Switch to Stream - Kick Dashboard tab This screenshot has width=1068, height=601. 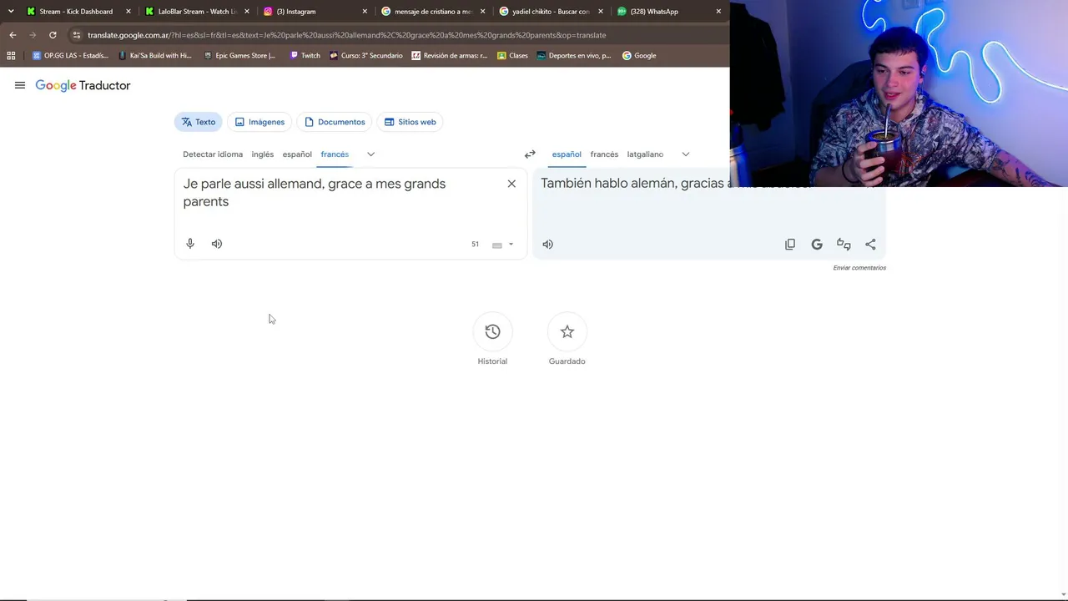pos(75,12)
